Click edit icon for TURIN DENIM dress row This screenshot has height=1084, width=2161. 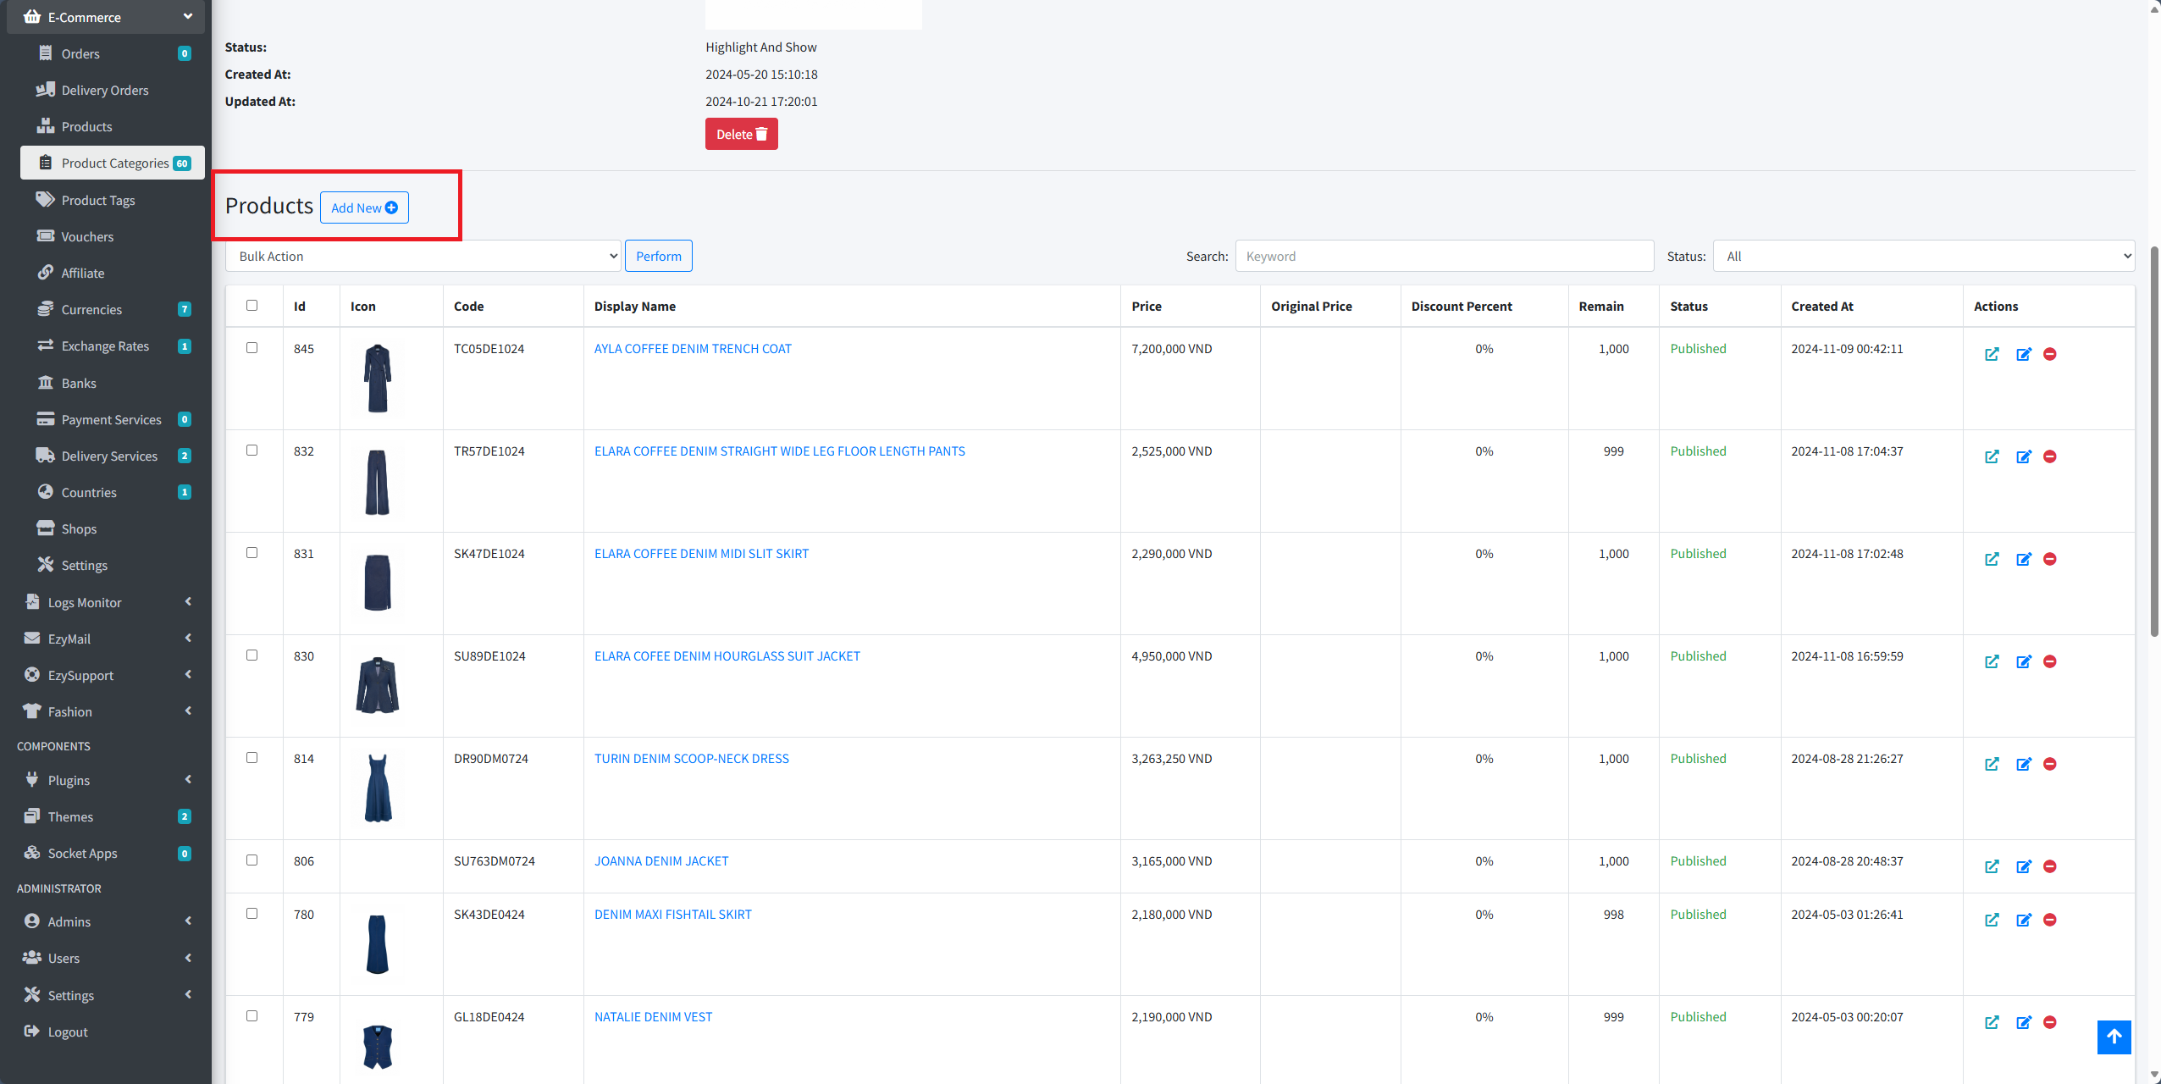[2023, 764]
